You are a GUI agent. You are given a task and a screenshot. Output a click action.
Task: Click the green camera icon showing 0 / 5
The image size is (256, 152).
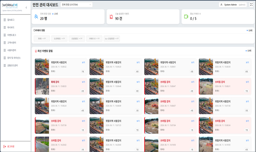186,16
